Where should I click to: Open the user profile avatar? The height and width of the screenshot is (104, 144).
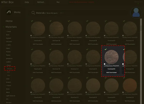pyautogui.click(x=136, y=13)
